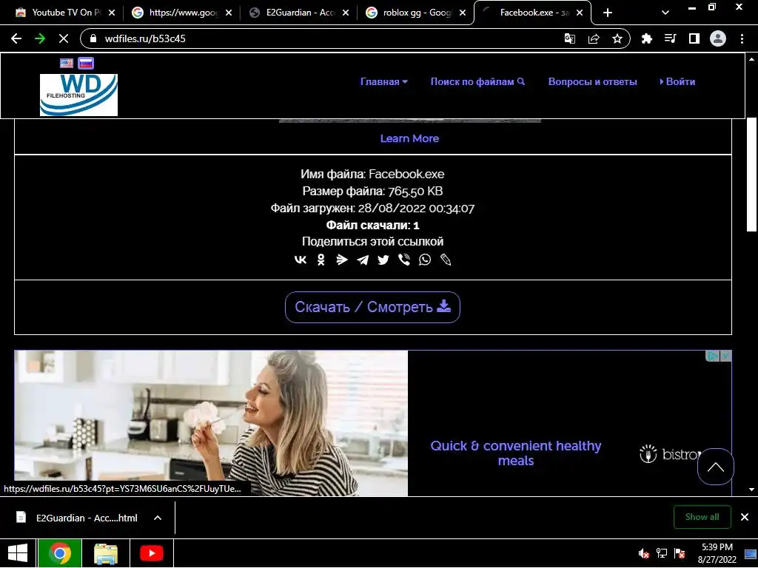Open Windows Start menu
Screen dimensions: 758x568
[x=18, y=553]
